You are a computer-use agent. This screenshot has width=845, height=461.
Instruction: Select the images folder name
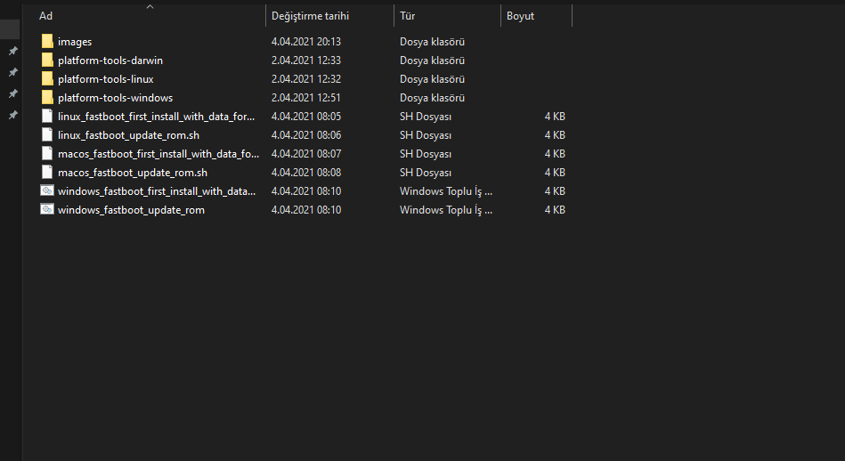(x=75, y=42)
